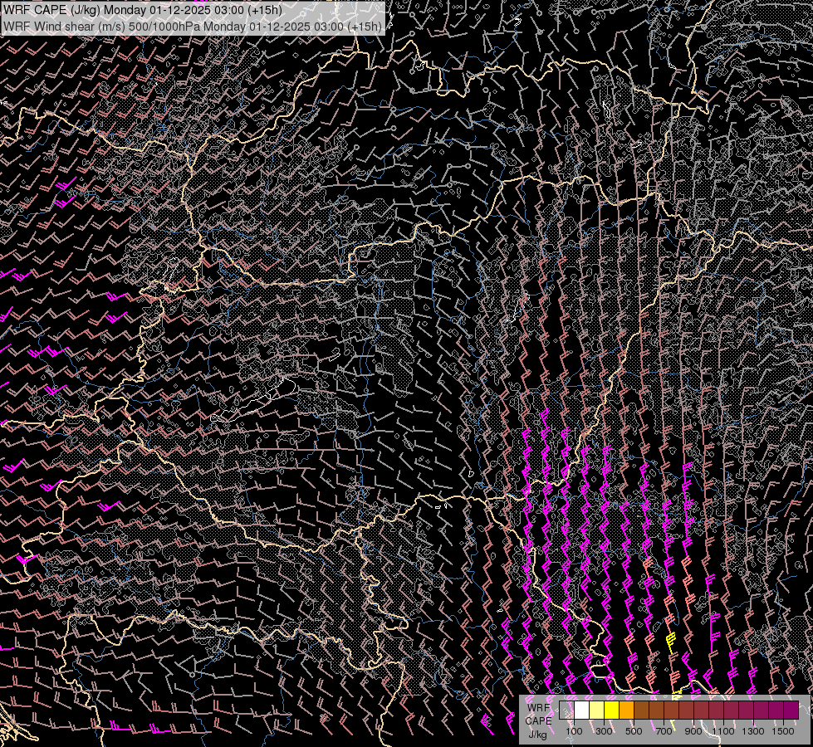Select the white swatch in the CAPE legend
This screenshot has width=813, height=747.
coord(582,710)
